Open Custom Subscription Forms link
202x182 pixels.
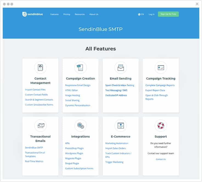pos(79,168)
